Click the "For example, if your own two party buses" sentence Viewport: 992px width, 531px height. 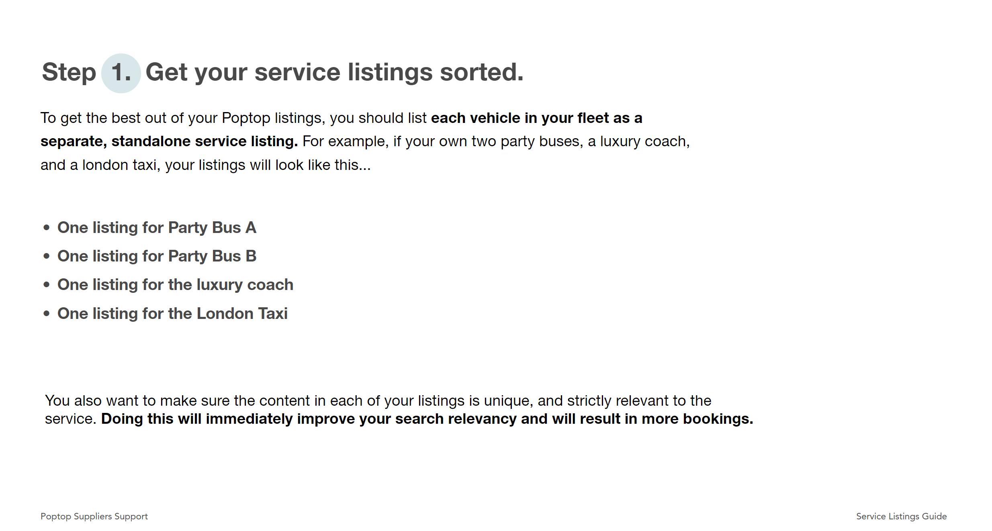point(496,141)
